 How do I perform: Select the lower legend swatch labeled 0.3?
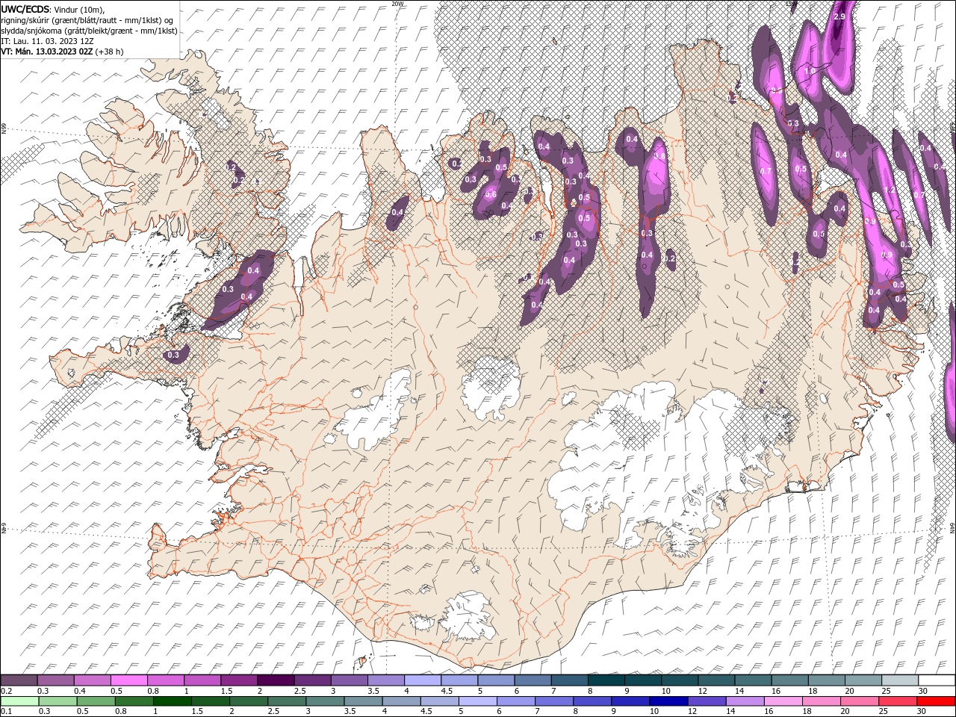(58, 701)
